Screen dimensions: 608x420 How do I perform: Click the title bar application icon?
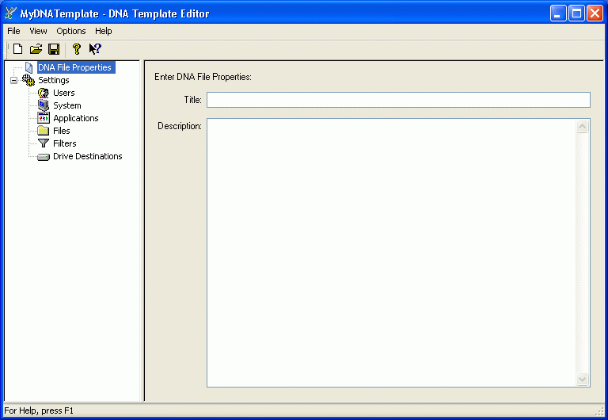coord(10,13)
